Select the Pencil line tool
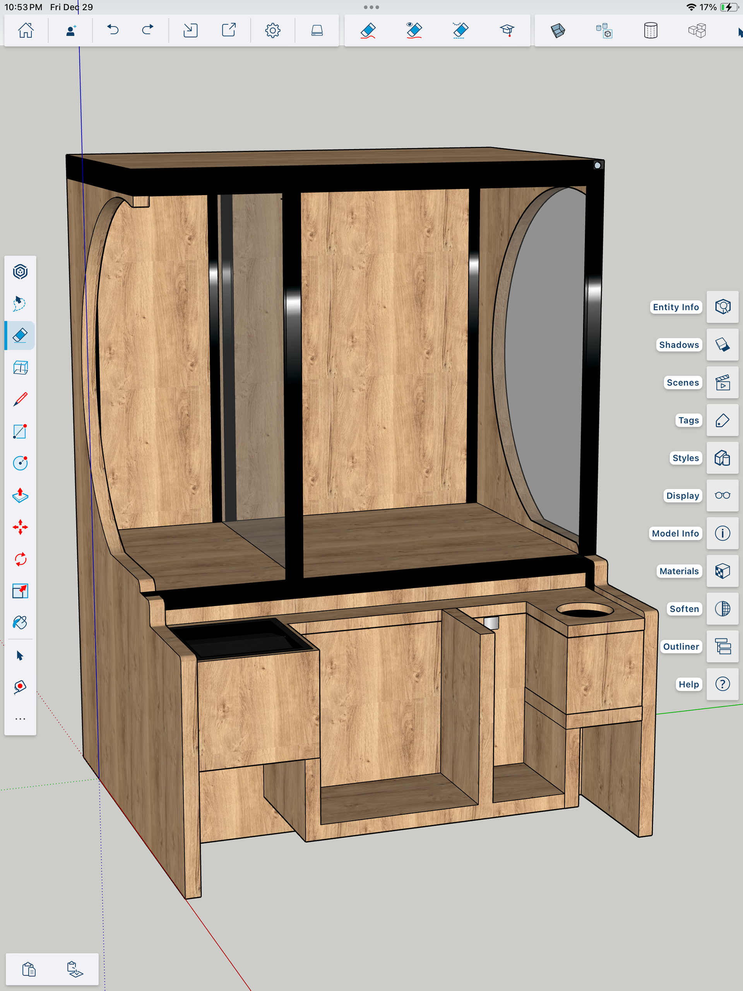743x991 pixels. [x=20, y=399]
